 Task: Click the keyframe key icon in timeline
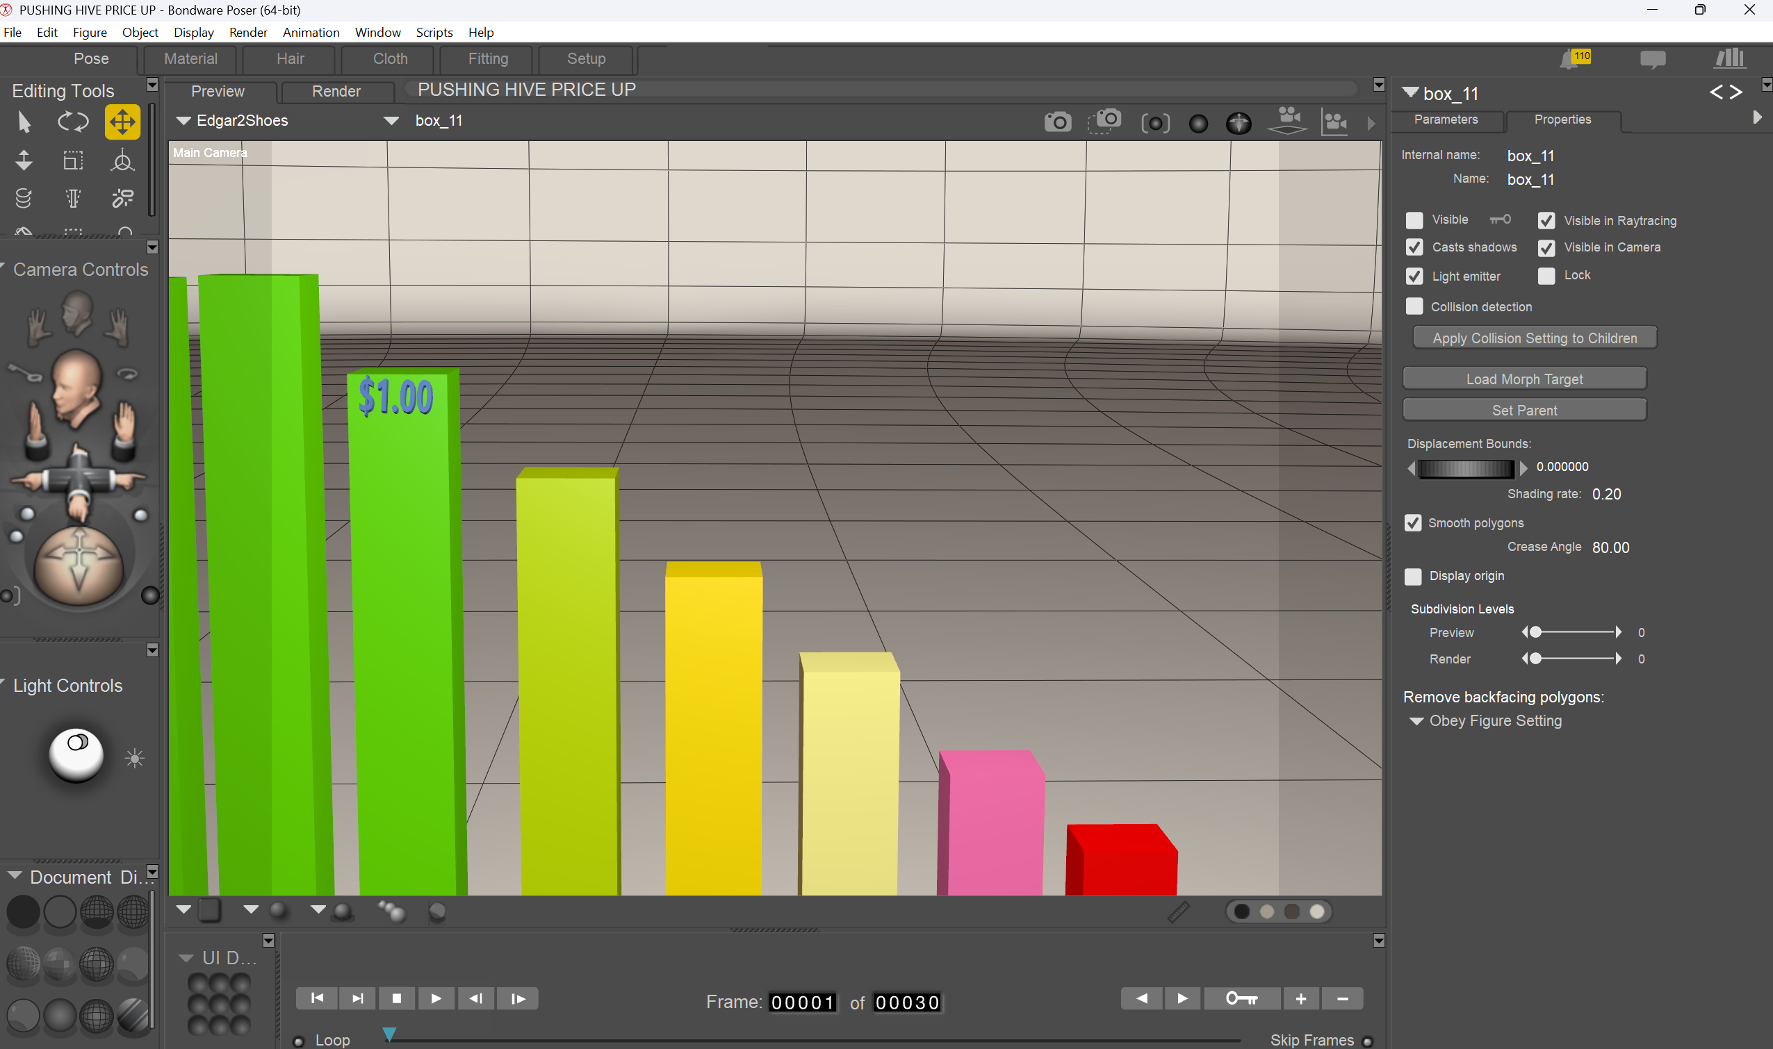(x=1241, y=998)
